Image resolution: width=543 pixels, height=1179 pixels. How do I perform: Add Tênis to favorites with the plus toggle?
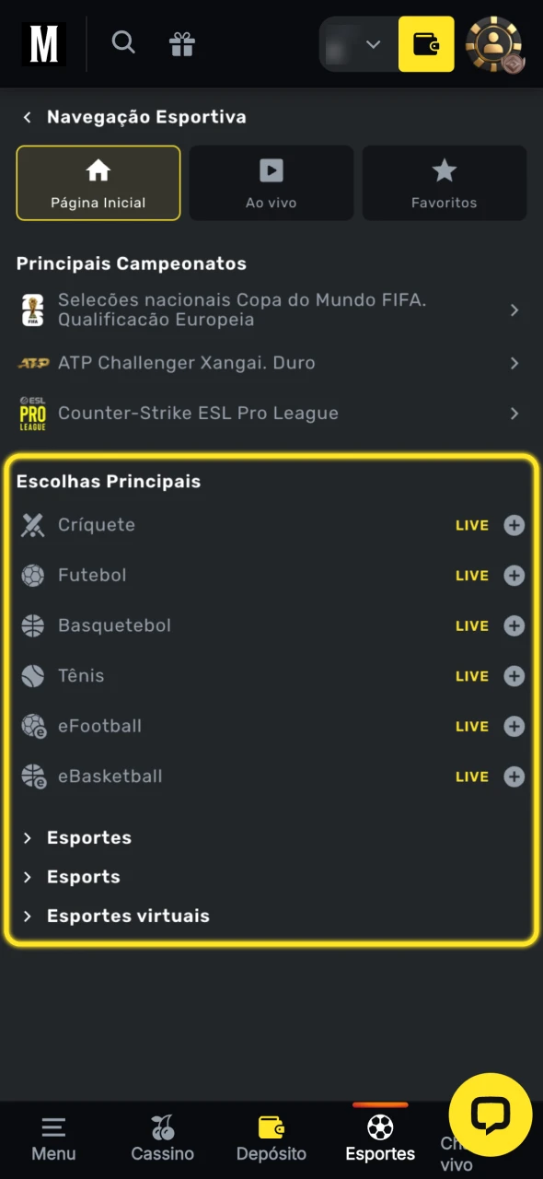(514, 675)
